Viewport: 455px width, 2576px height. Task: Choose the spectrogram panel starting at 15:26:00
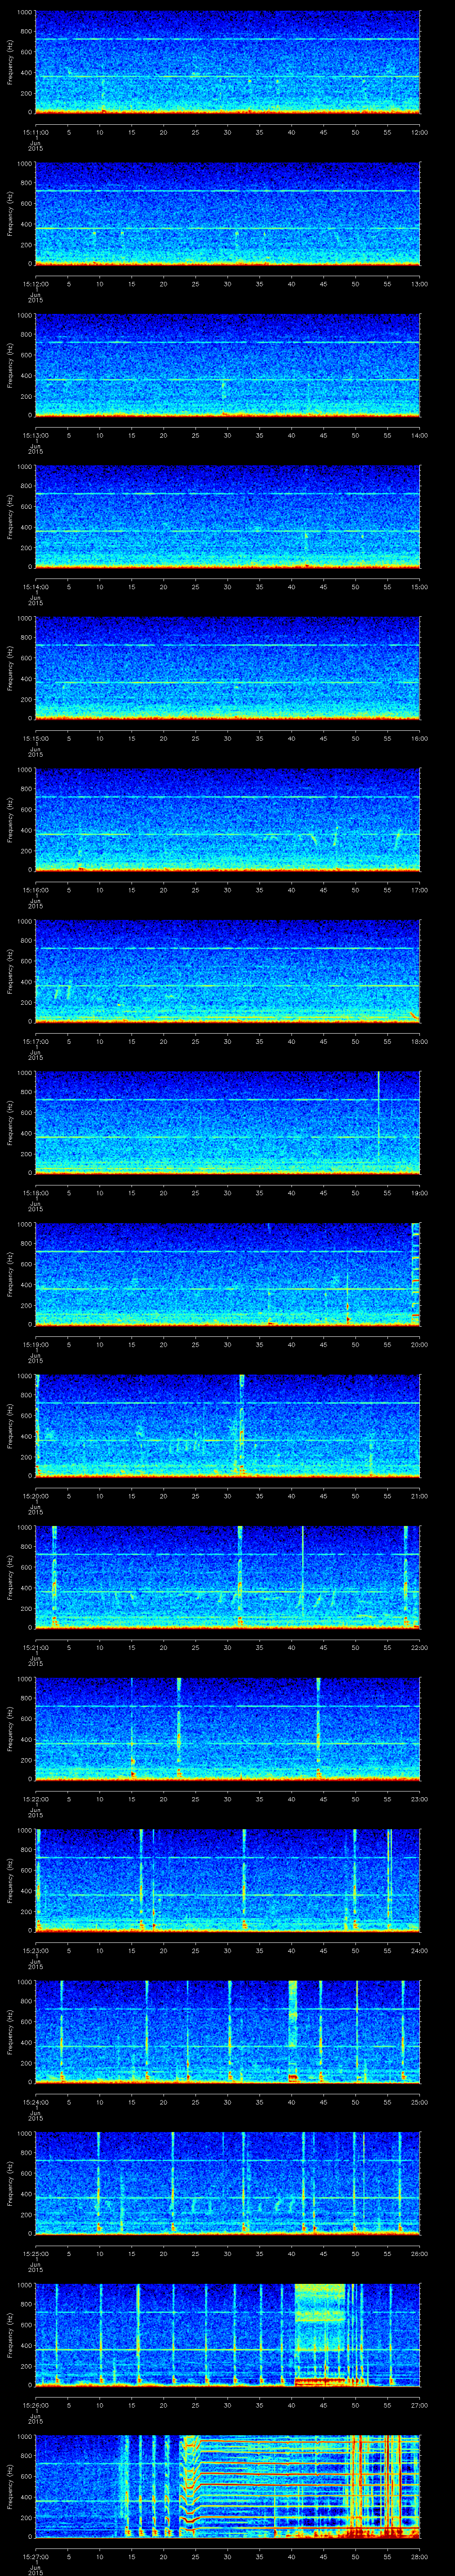click(227, 2335)
